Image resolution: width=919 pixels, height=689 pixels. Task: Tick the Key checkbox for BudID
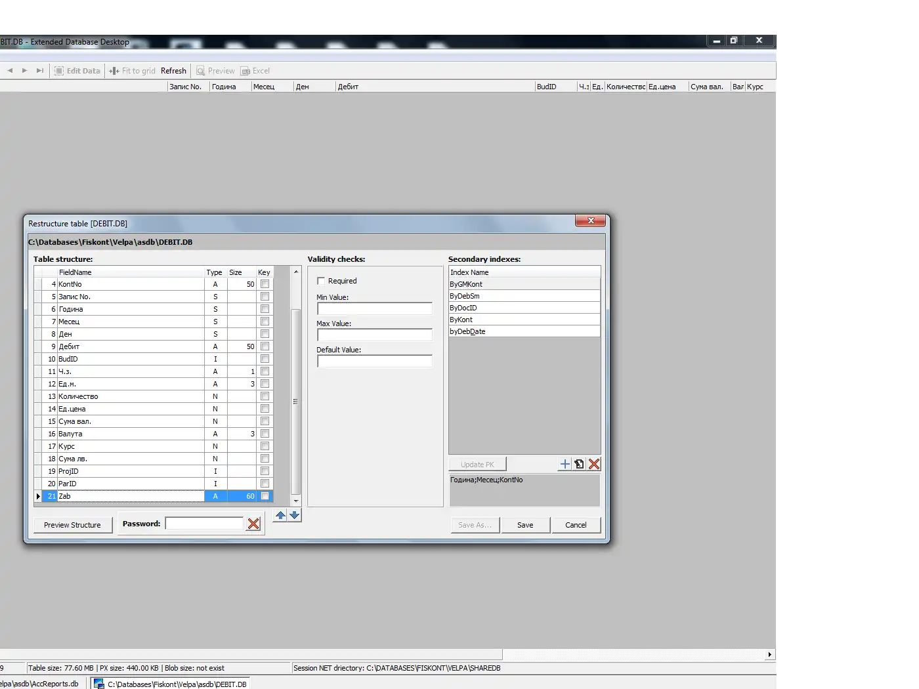tap(265, 359)
